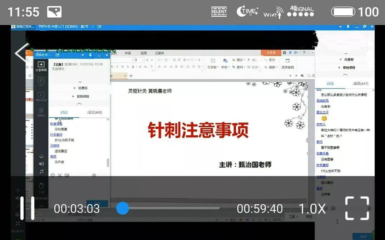Open the 审阅 ribbon tab
The height and width of the screenshot is (240, 385).
(x=128, y=53)
